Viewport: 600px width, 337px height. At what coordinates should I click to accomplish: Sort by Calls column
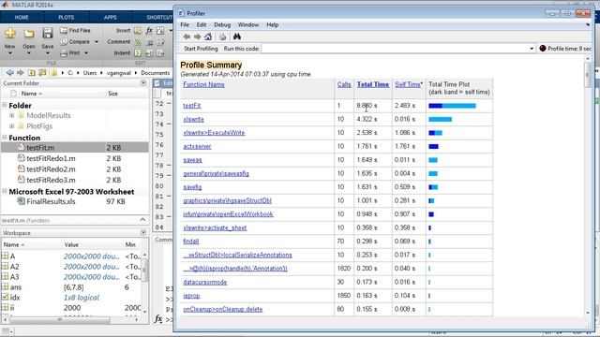click(344, 84)
